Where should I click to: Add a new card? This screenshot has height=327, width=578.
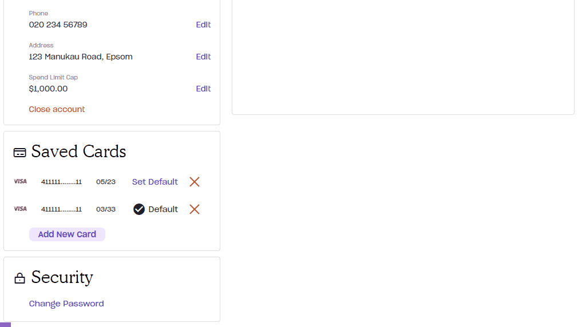(67, 234)
